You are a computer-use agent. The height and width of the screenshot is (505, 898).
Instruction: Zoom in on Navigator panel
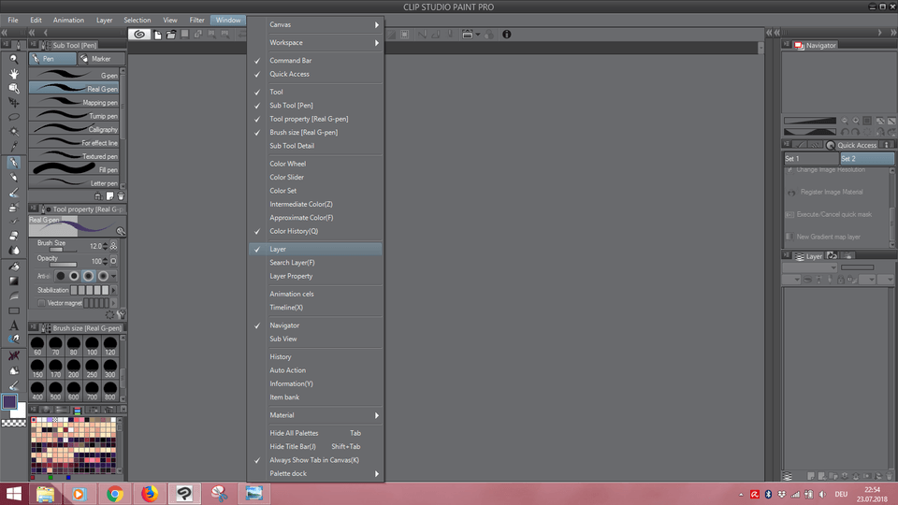click(x=856, y=121)
